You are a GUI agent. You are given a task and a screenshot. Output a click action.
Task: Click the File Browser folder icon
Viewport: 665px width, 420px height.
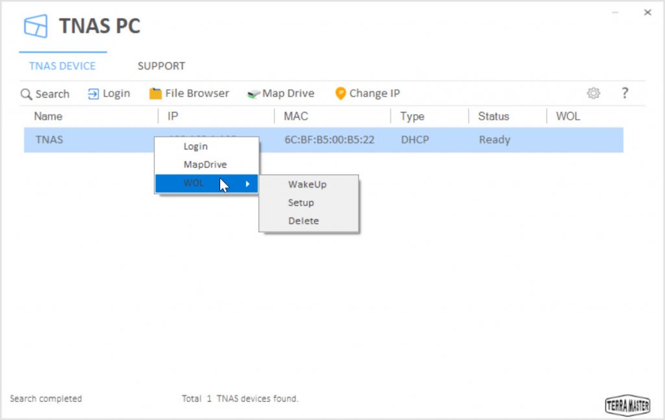coord(155,93)
